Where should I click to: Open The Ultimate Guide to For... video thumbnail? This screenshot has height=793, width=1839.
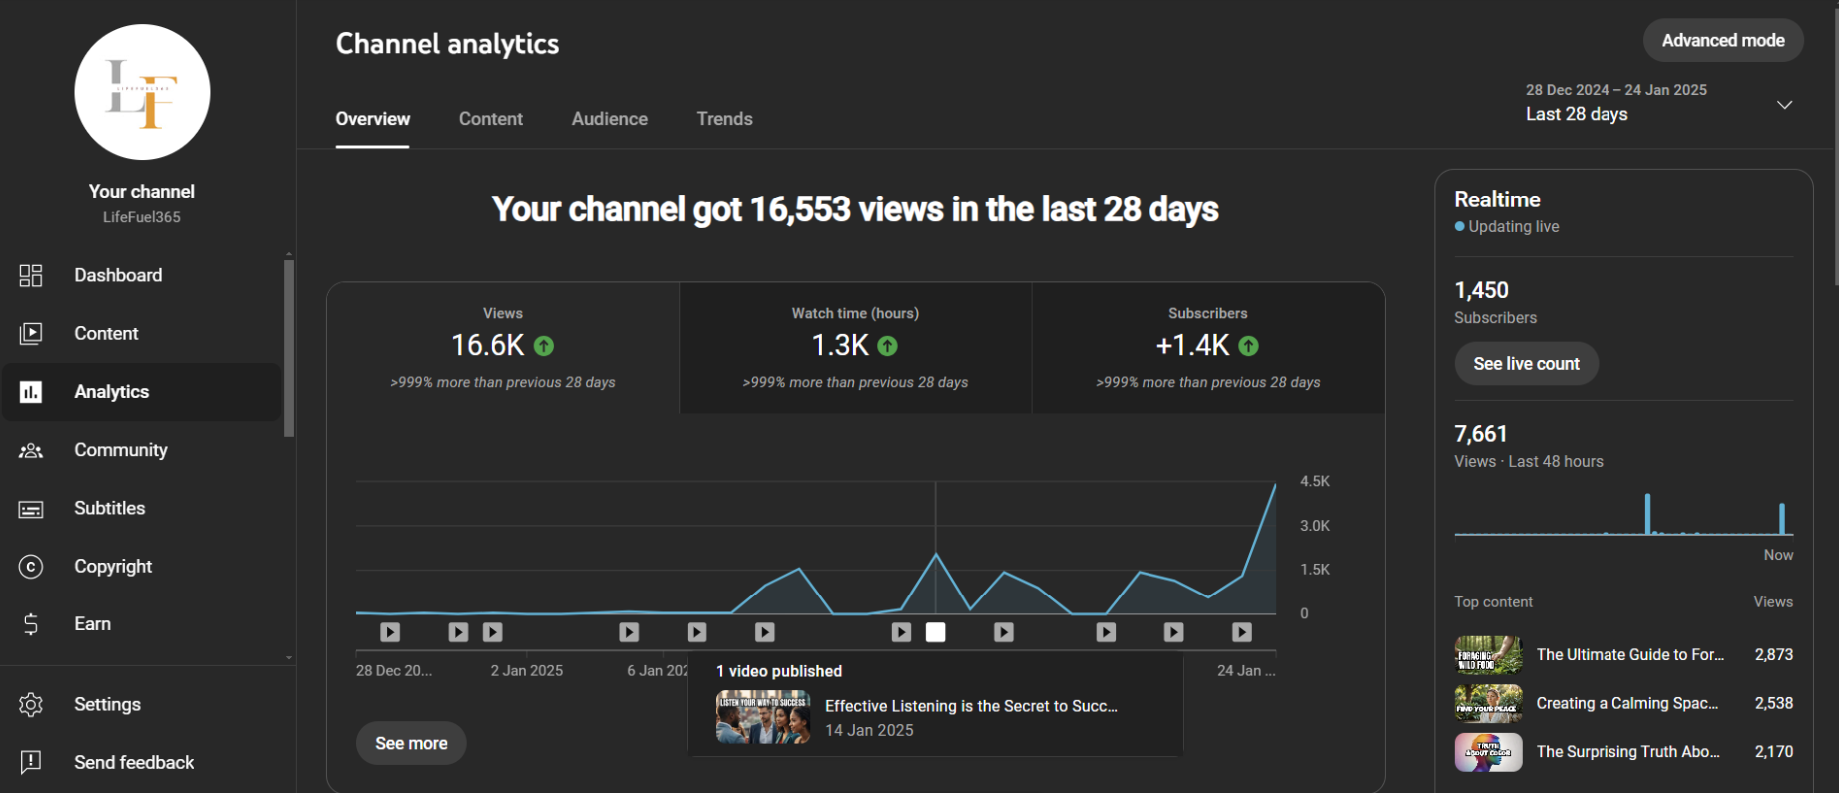(x=1488, y=655)
